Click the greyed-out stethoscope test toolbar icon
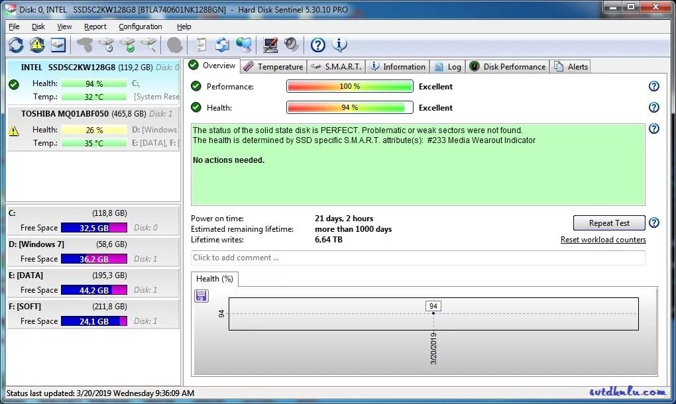Screen dimensions: 676x404 [x=85, y=45]
